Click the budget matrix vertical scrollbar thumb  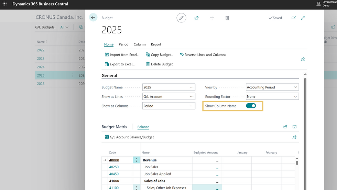coord(297,163)
